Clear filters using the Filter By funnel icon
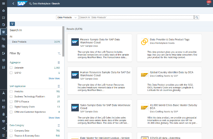 tap(59, 53)
